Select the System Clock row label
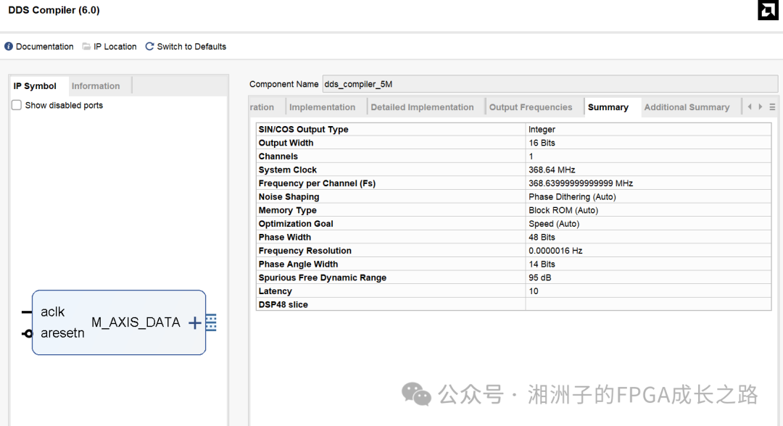This screenshot has height=426, width=783. point(288,170)
